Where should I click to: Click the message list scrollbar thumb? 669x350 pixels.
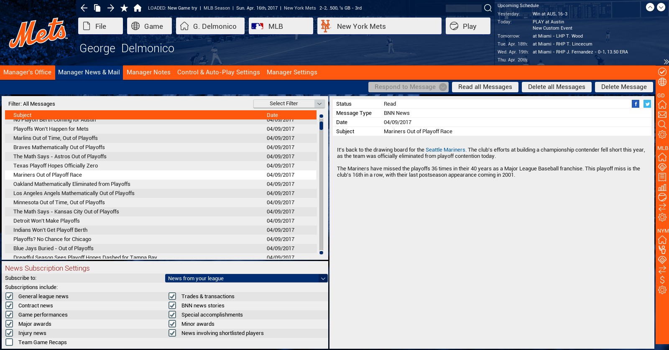(321, 125)
